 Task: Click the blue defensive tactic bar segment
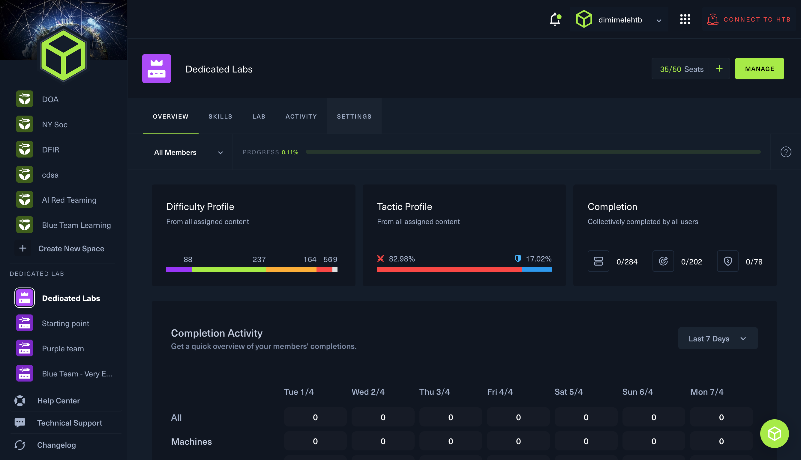537,270
